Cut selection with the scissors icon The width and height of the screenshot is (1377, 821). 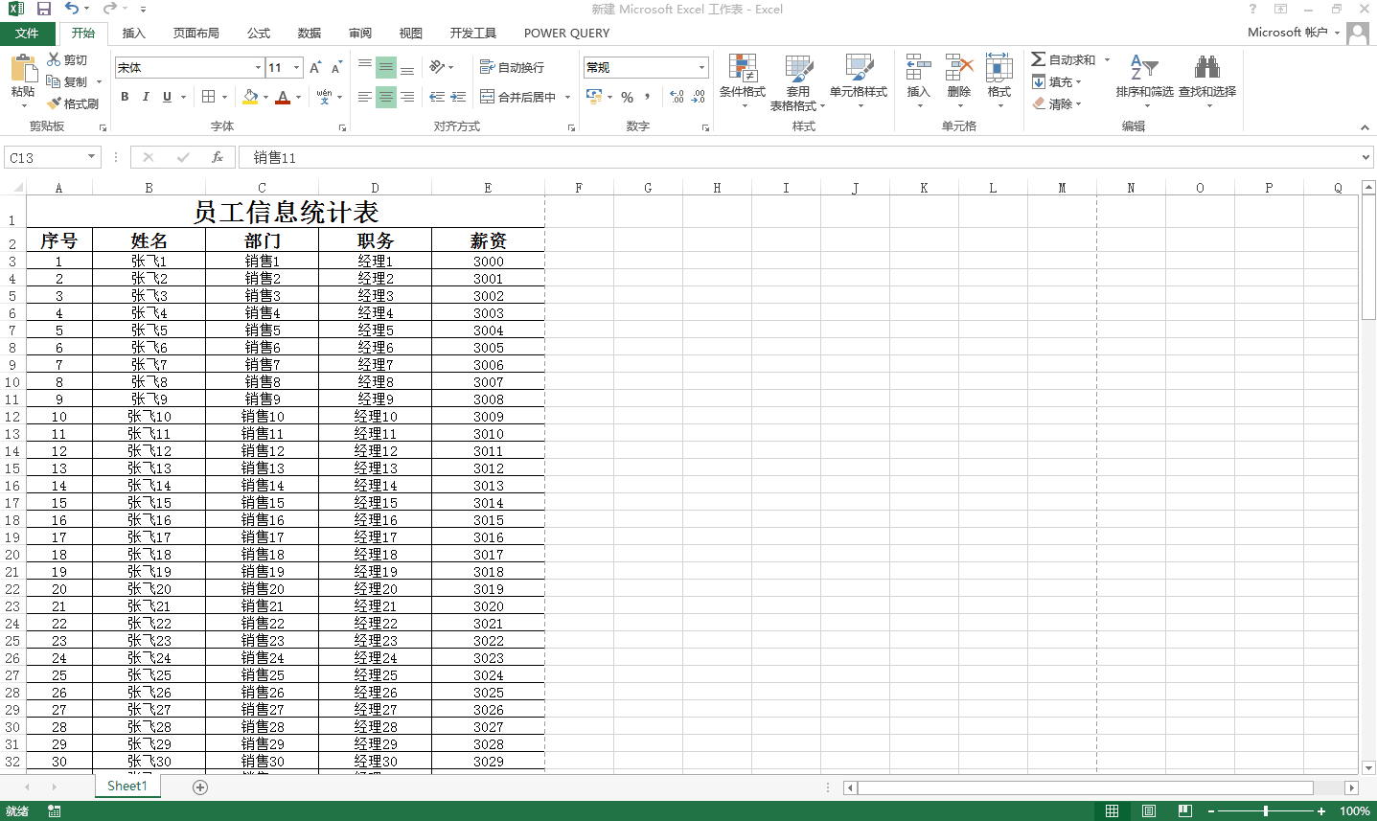[x=55, y=59]
